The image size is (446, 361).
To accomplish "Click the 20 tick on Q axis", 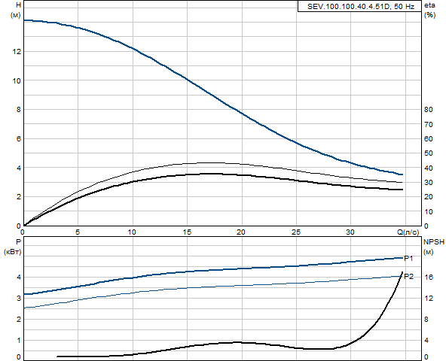I will click(x=241, y=232).
